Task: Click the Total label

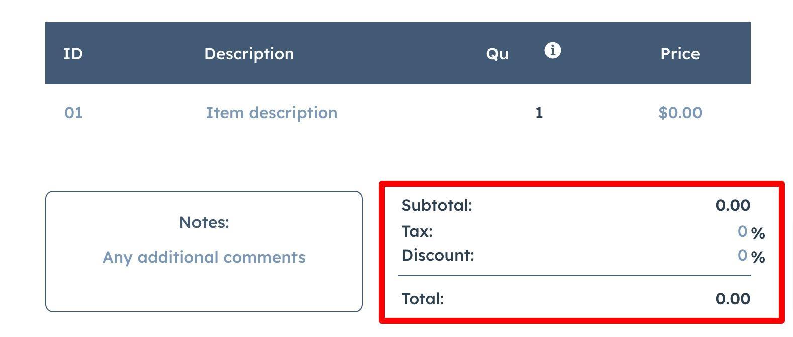Action: [423, 299]
